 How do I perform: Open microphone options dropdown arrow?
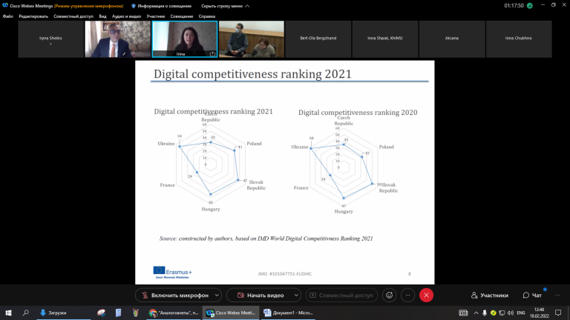coord(217,296)
